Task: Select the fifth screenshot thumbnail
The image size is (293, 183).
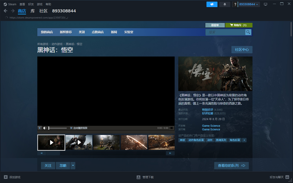Action: pyautogui.click(x=161, y=143)
